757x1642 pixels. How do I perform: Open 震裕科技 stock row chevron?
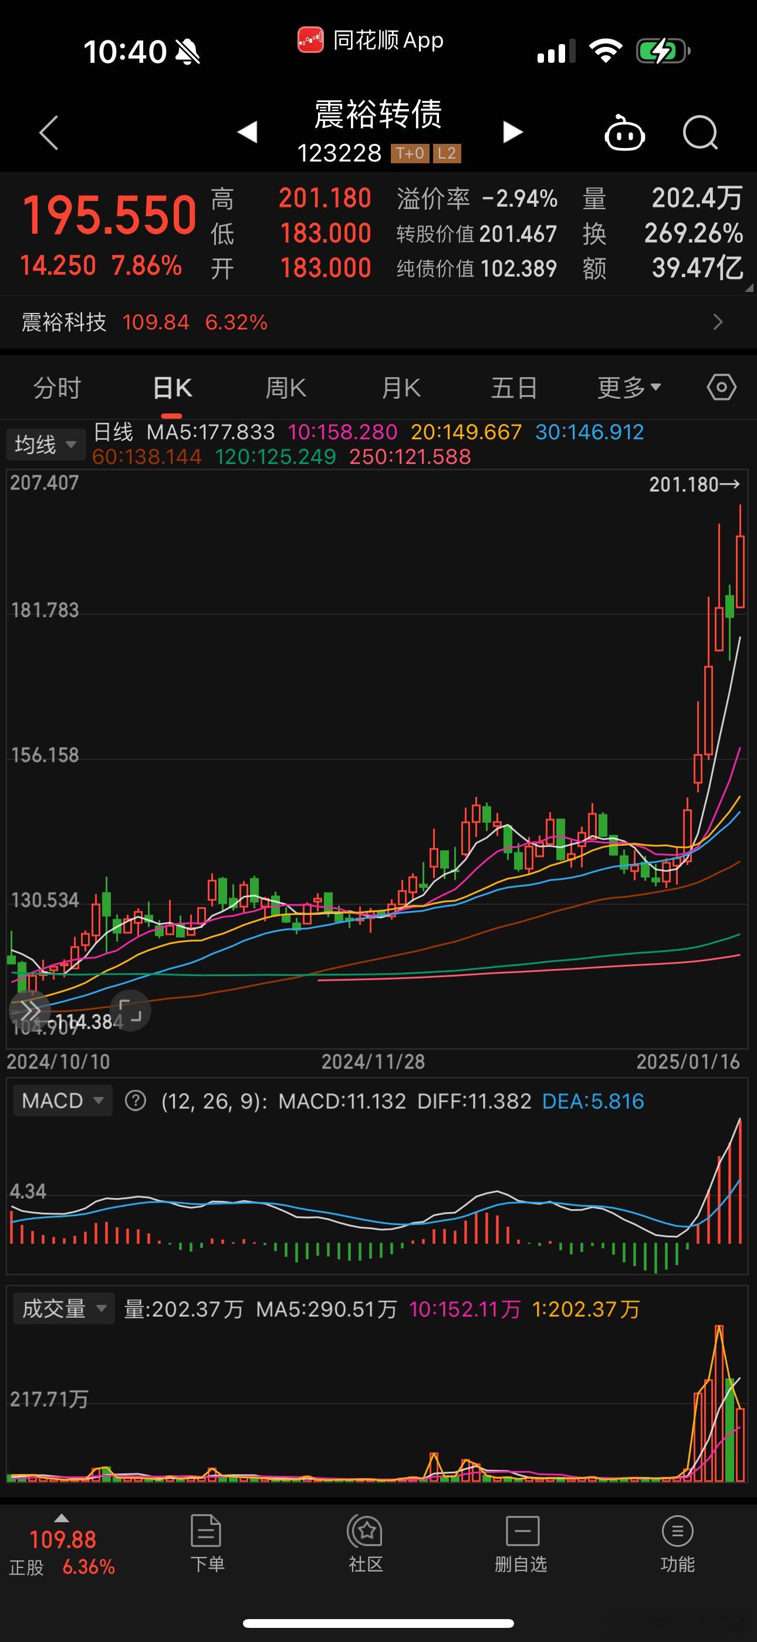pyautogui.click(x=718, y=322)
